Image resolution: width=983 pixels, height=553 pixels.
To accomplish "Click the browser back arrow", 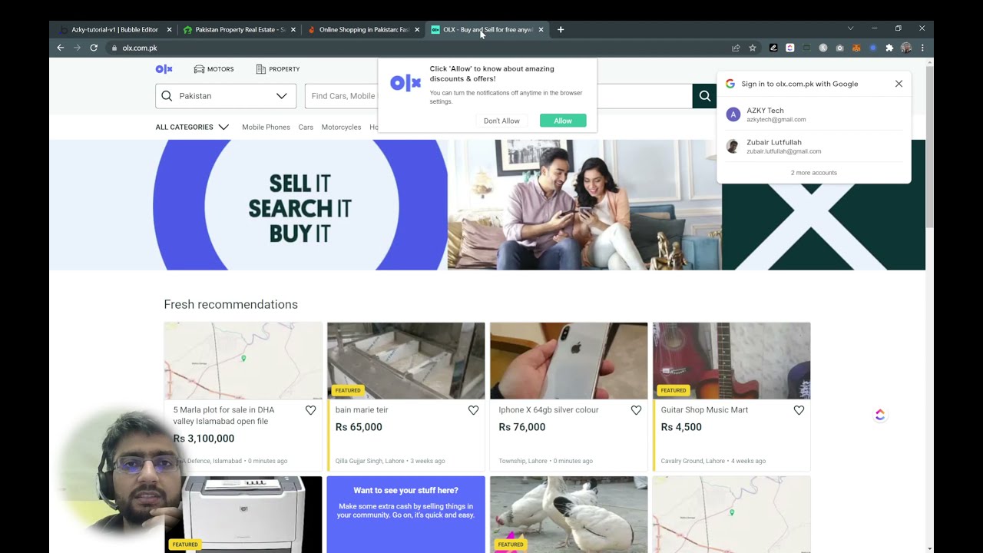I will (61, 48).
